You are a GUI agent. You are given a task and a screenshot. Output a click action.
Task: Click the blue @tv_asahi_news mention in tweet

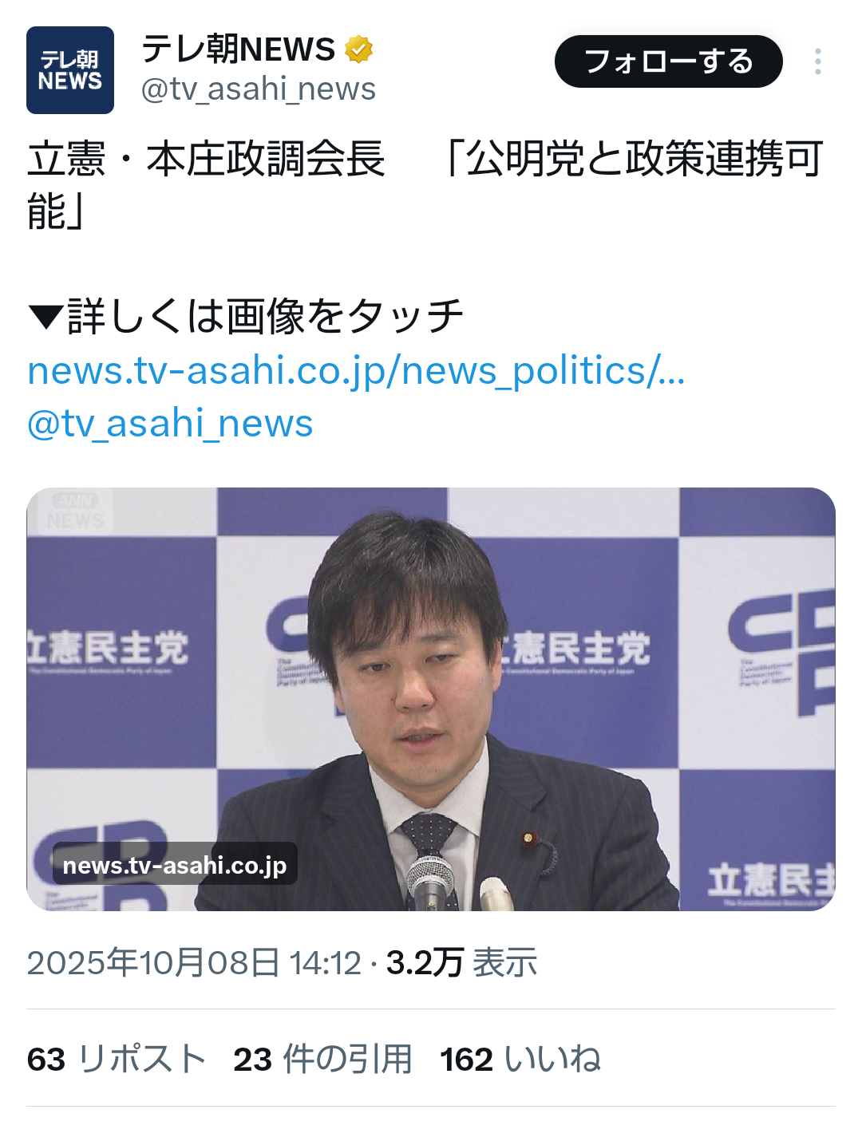(170, 424)
